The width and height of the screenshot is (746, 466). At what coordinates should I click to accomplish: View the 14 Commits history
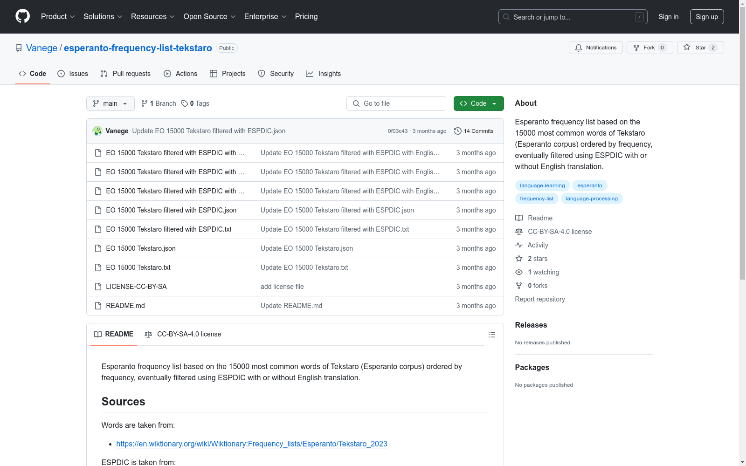pyautogui.click(x=474, y=131)
